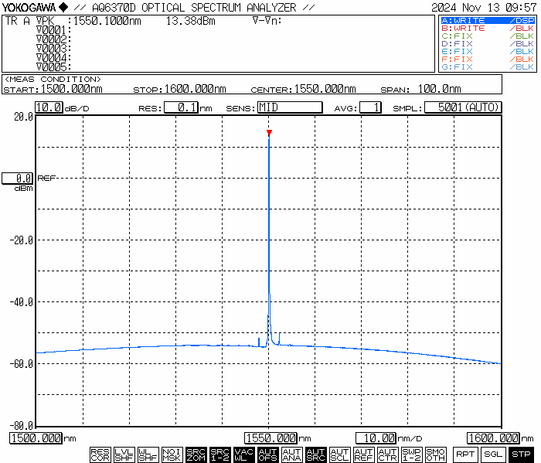Click the red peak marker on spectrum
Screen dimensions: 541x463
point(269,133)
